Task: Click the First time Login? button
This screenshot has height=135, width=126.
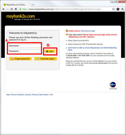Action: click(x=46, y=59)
